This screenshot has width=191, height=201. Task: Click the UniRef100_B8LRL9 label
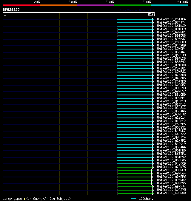pos(171,170)
